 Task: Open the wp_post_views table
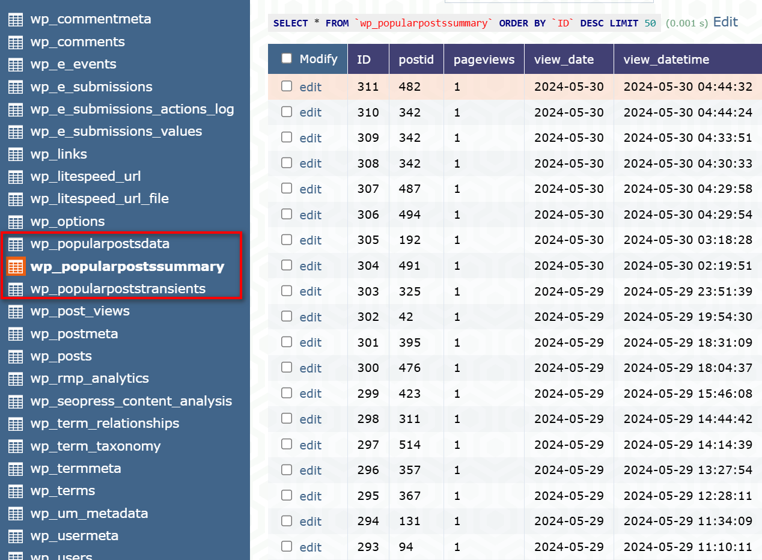80,311
